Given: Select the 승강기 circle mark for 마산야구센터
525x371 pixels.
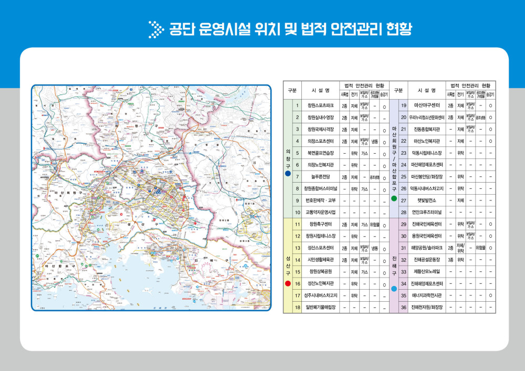Looking at the screenshot, I should 490,107.
